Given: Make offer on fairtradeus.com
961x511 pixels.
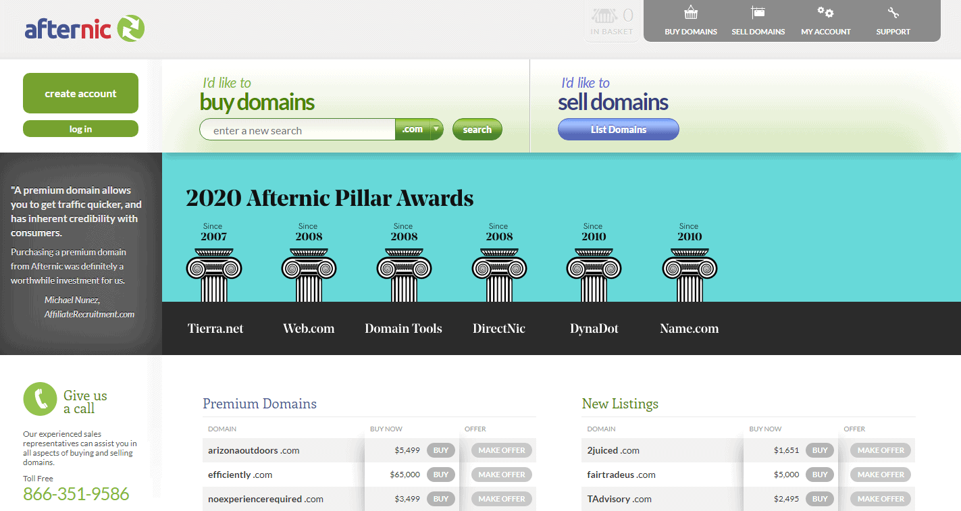Looking at the screenshot, I should point(881,475).
